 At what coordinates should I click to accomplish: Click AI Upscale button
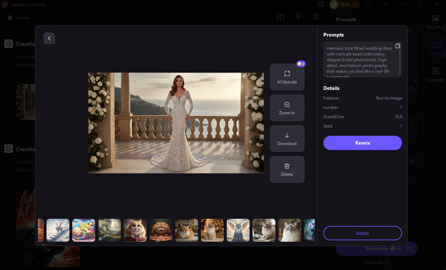[287, 77]
